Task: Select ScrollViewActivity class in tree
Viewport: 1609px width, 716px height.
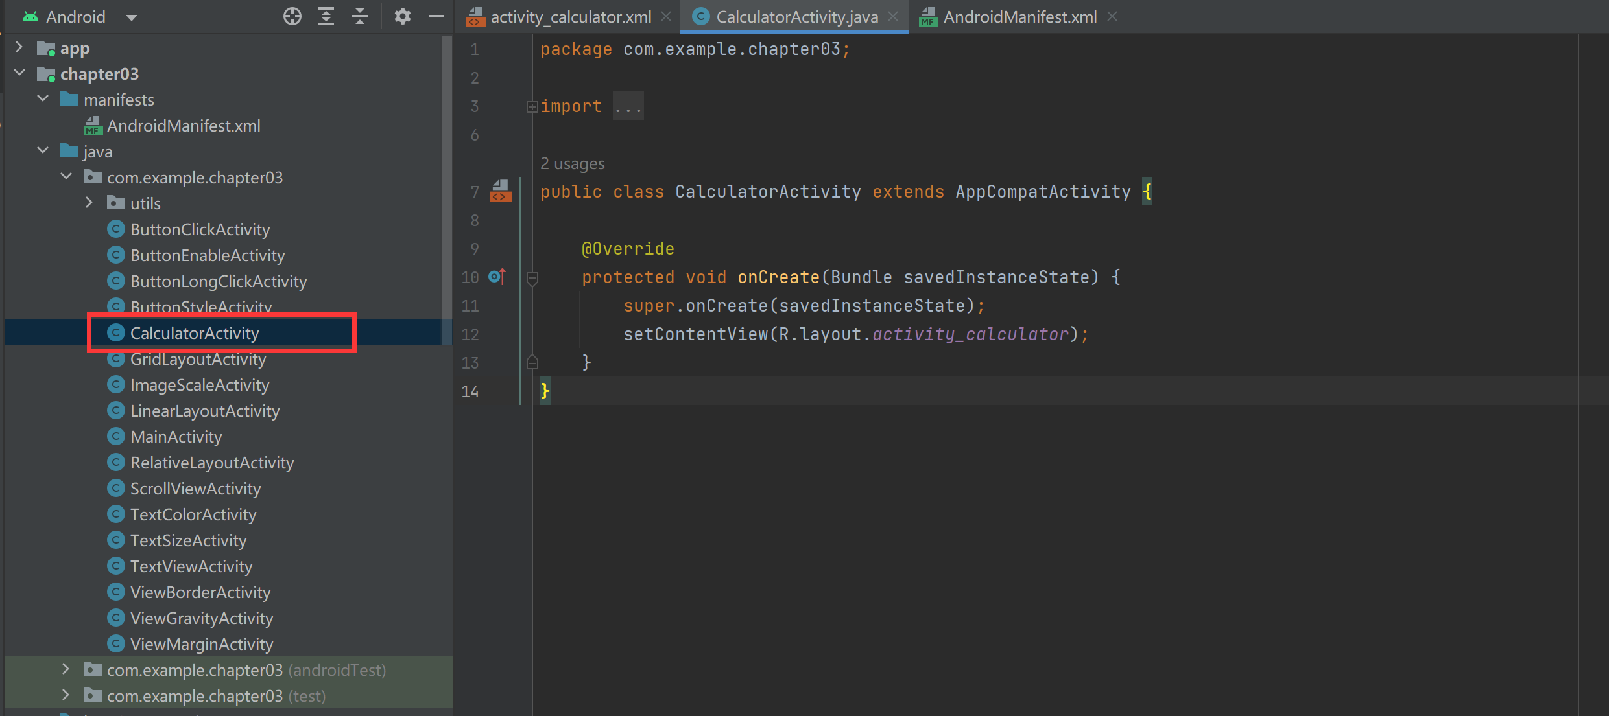Action: [195, 489]
